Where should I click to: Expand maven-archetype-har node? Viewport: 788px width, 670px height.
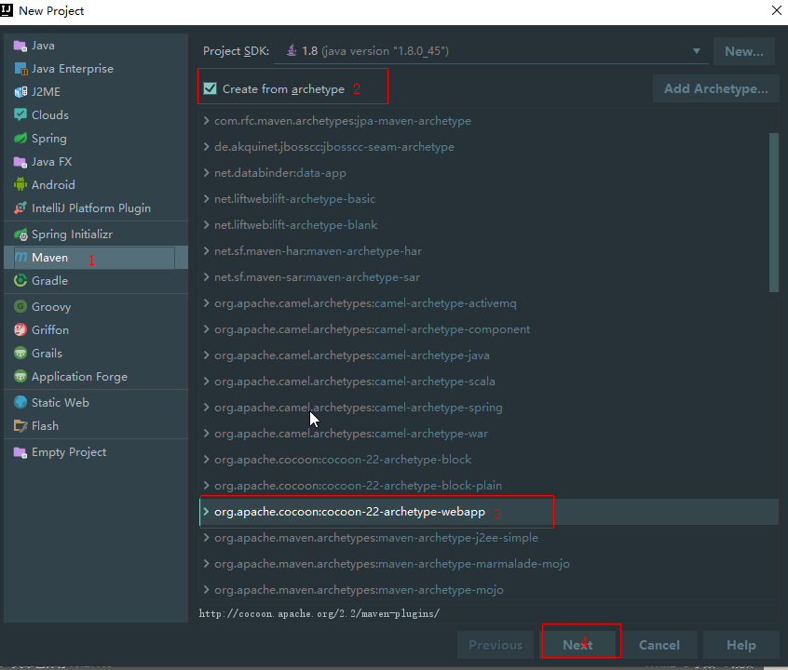pos(206,251)
